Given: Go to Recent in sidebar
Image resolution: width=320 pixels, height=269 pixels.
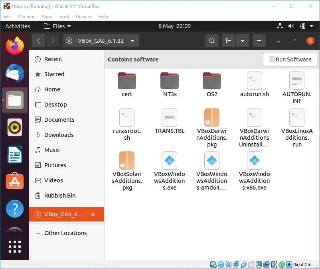Looking at the screenshot, I should tap(67, 59).
